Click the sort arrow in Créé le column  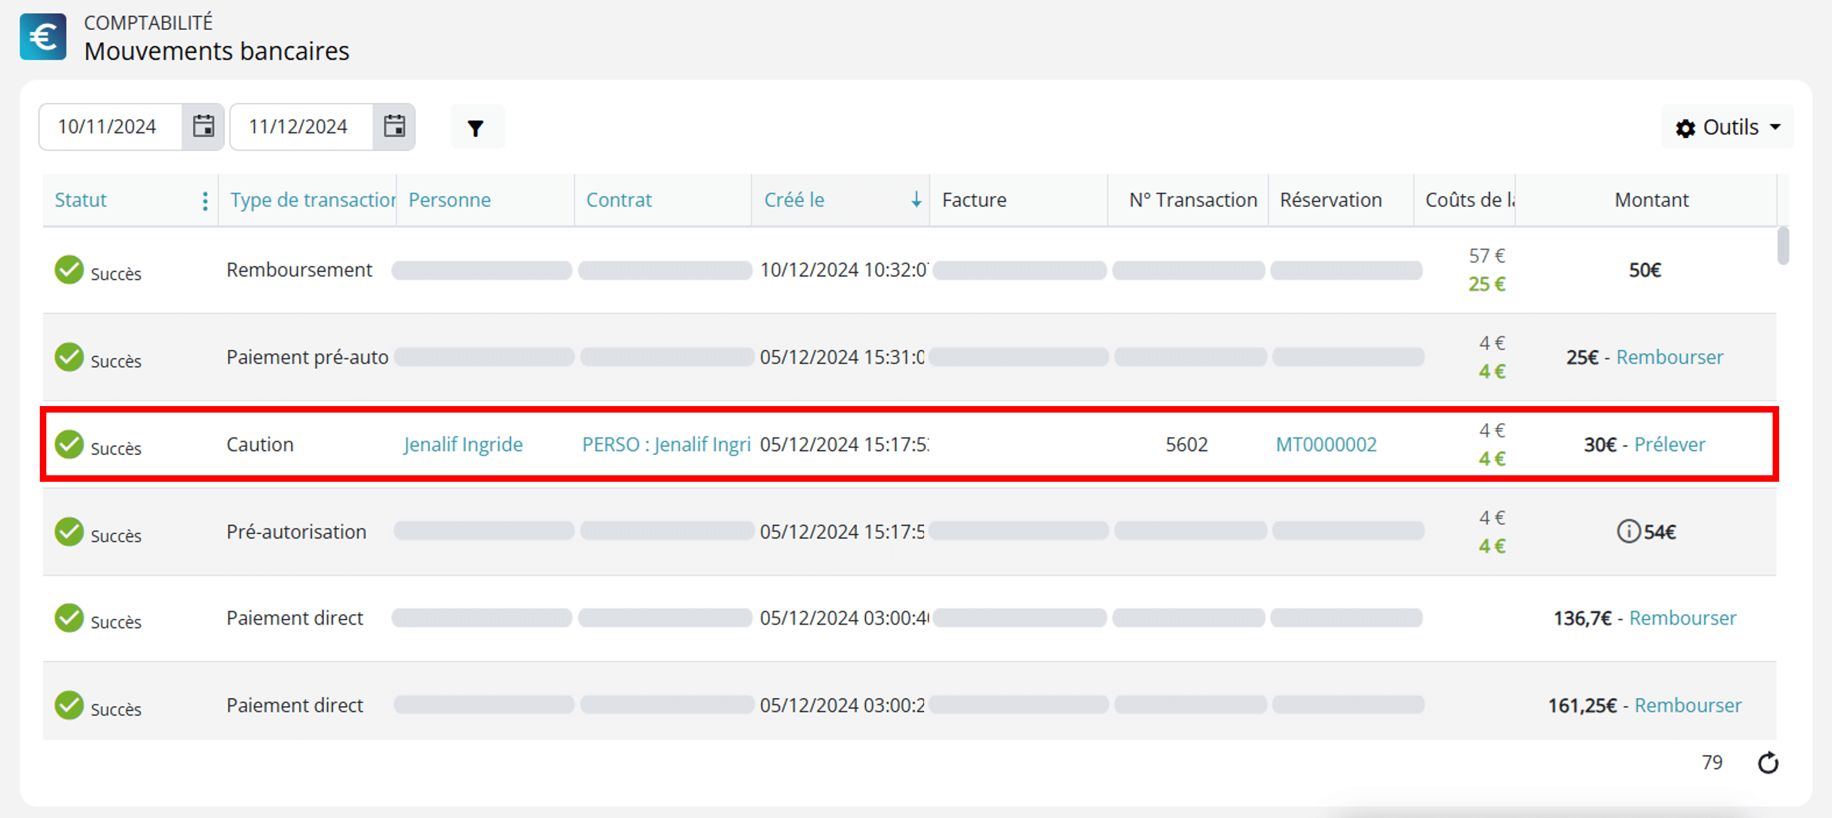916,200
